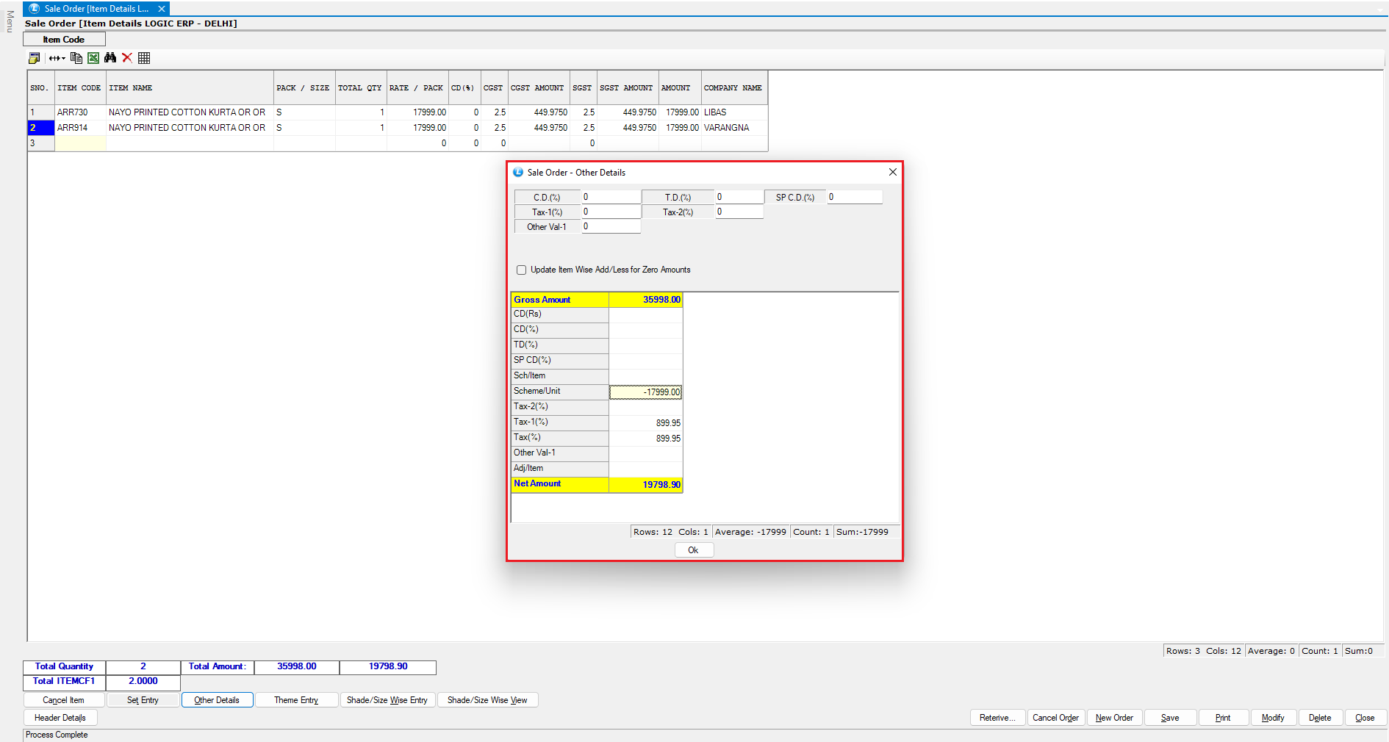Select the Scheme/Unit value cell -17999.00
This screenshot has width=1389, height=742.
[x=645, y=392]
